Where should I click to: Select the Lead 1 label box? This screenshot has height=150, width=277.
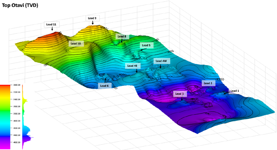pyautogui.click(x=235, y=91)
